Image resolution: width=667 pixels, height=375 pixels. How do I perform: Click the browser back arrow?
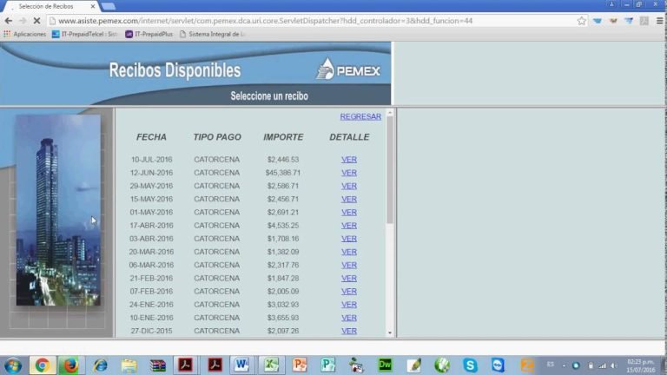pos(9,21)
